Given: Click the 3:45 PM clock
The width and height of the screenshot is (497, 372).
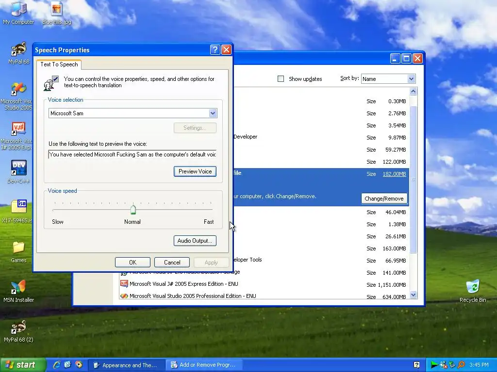Looking at the screenshot, I should (479, 365).
